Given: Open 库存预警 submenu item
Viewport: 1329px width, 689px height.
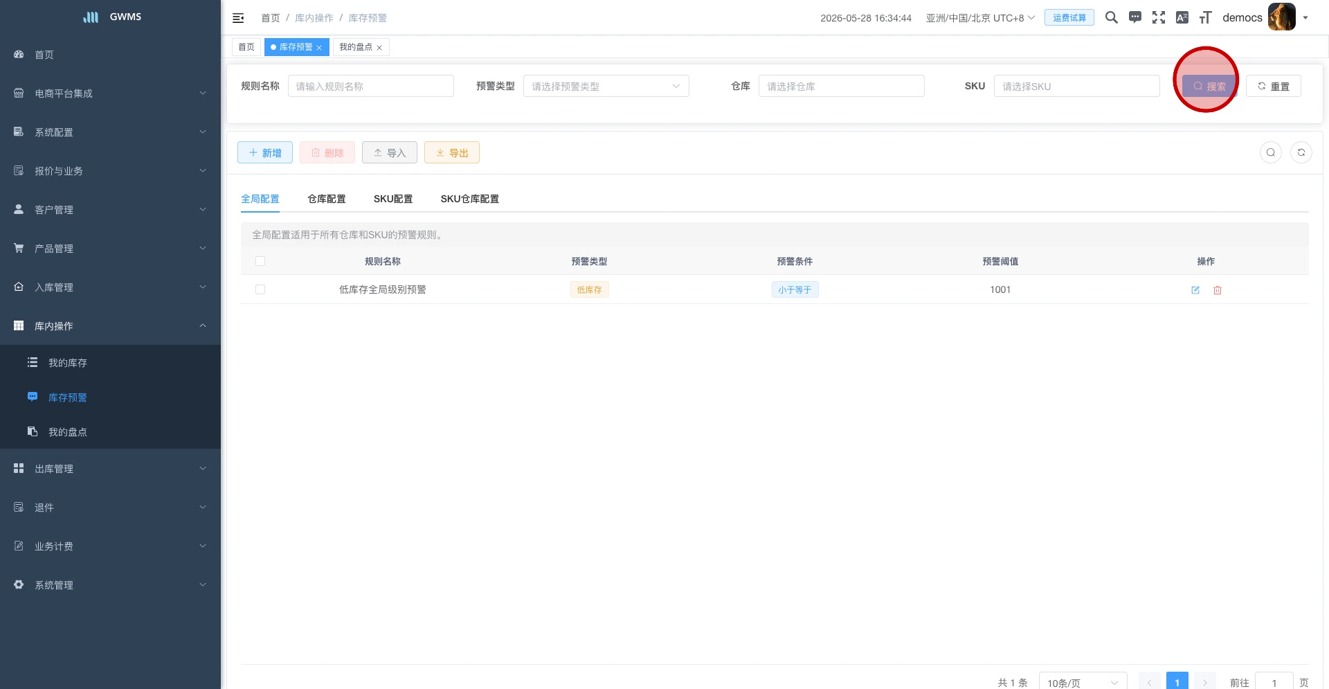Looking at the screenshot, I should click(110, 397).
